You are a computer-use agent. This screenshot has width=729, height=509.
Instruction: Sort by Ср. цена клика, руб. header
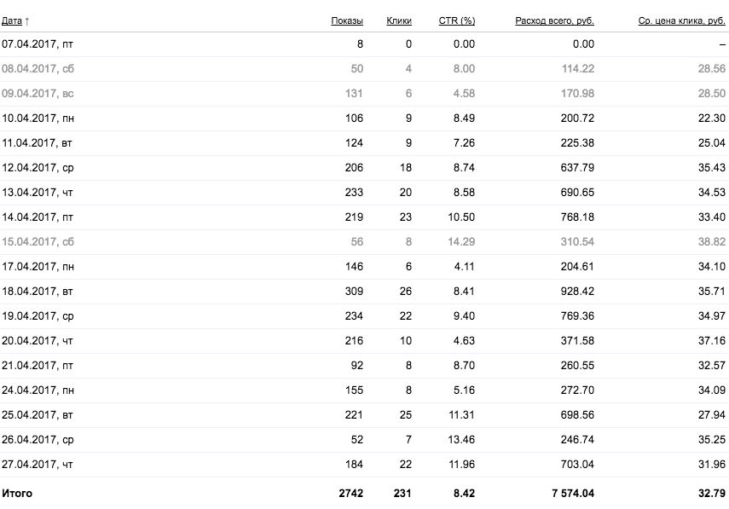[681, 21]
